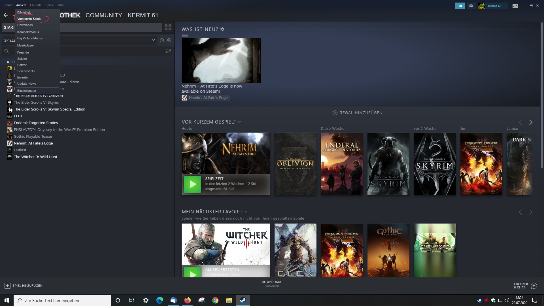
Task: Click plus icon next to Friends & Chat
Action: point(534,286)
